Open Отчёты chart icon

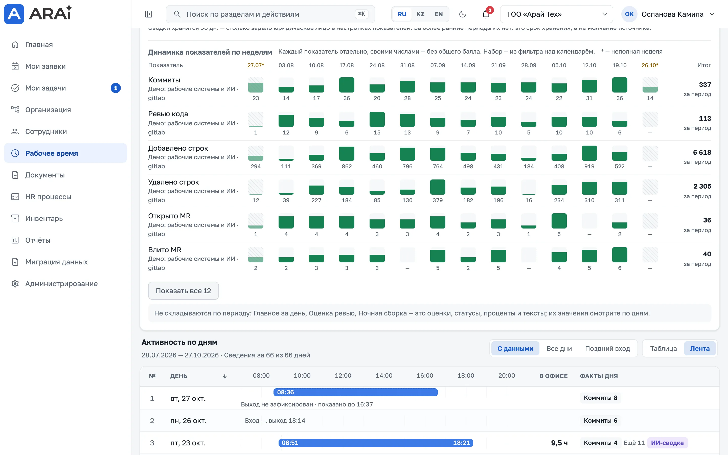pyautogui.click(x=15, y=240)
